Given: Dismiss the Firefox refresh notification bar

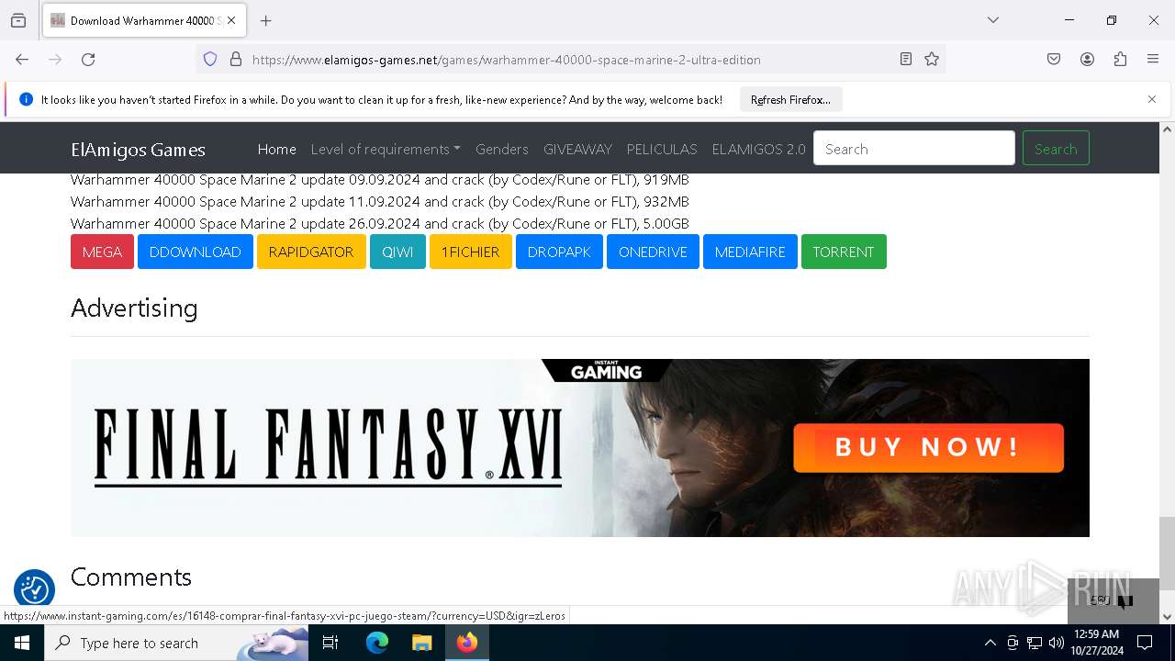Looking at the screenshot, I should point(1152,99).
